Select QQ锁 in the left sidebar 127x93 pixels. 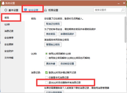7,25
